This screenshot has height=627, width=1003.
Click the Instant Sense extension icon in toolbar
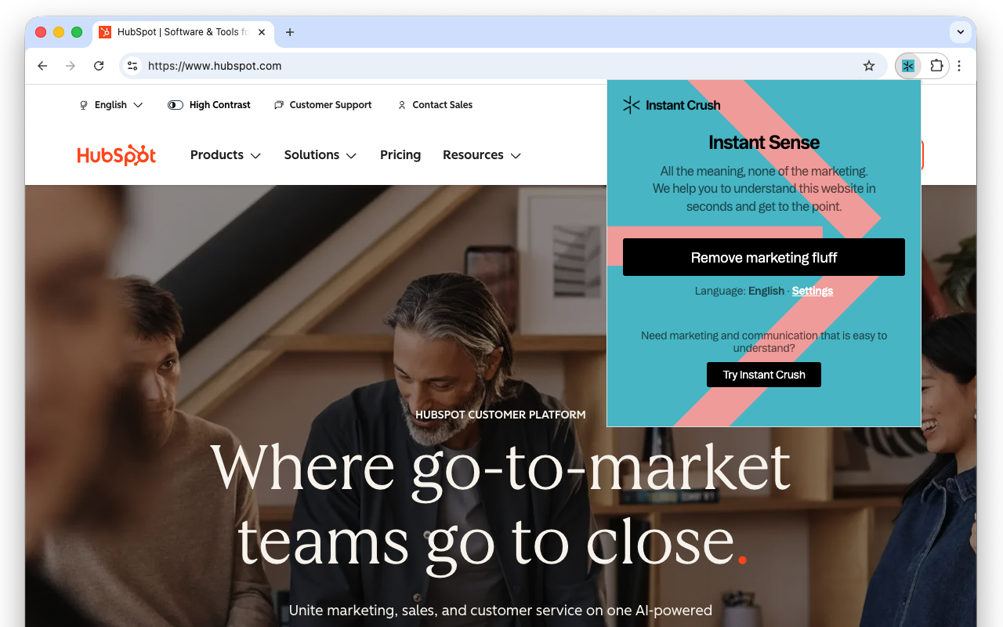[x=908, y=66]
